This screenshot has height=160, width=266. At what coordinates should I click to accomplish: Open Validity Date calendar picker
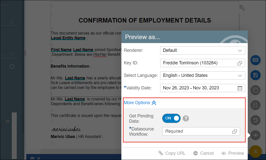[x=240, y=88]
